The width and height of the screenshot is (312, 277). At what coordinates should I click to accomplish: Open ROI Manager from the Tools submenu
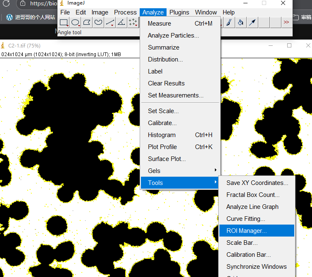(246, 231)
